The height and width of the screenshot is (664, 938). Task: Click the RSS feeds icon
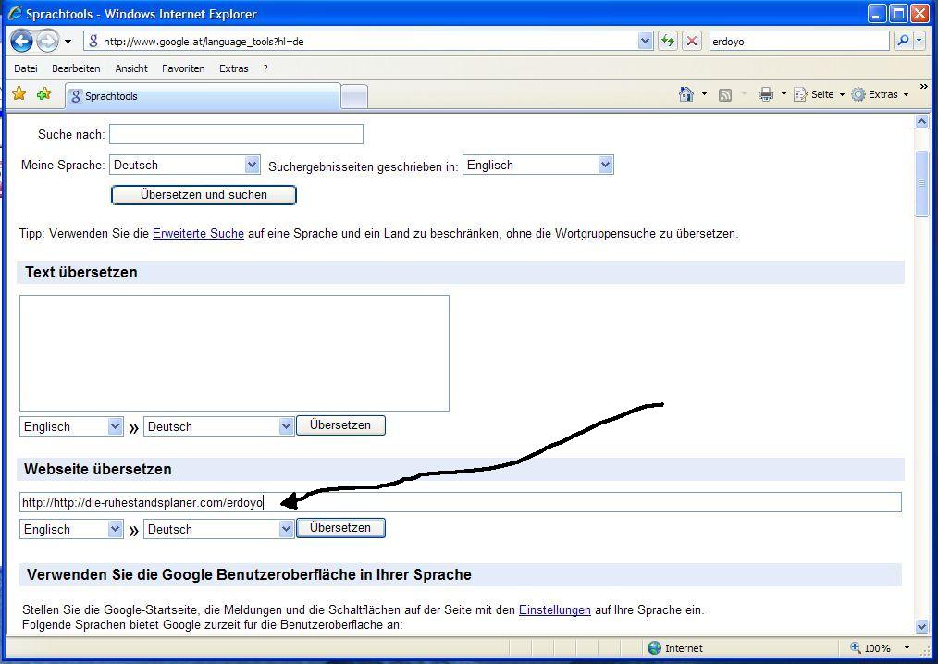(x=725, y=94)
